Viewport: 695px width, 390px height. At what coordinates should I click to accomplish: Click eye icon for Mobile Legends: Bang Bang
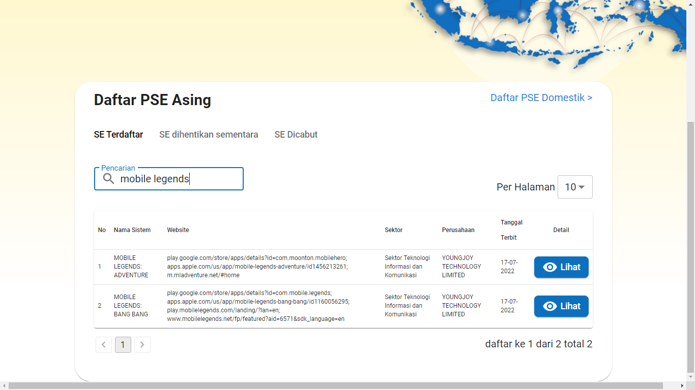[x=550, y=306]
